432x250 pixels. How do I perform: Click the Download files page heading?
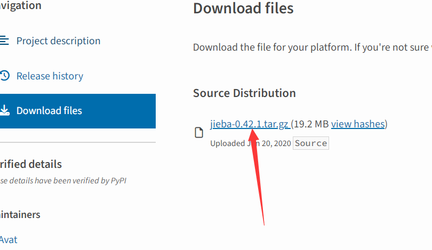[243, 8]
